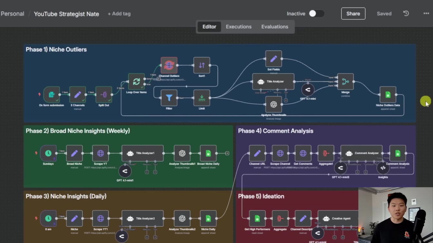433x243 pixels.
Task: Select the Comment Analyzer agent node
Action: [x=361, y=153]
